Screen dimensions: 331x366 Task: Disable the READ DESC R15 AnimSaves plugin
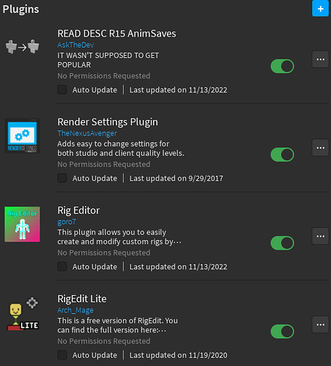pyautogui.click(x=282, y=66)
